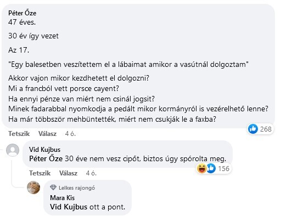This screenshot has height=216, width=281.
Task: Open the 4 ó. timestamp on Péter Őze's comment
Action: pos(70,134)
